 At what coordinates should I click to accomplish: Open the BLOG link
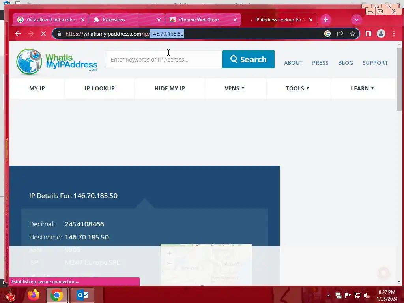pyautogui.click(x=346, y=63)
